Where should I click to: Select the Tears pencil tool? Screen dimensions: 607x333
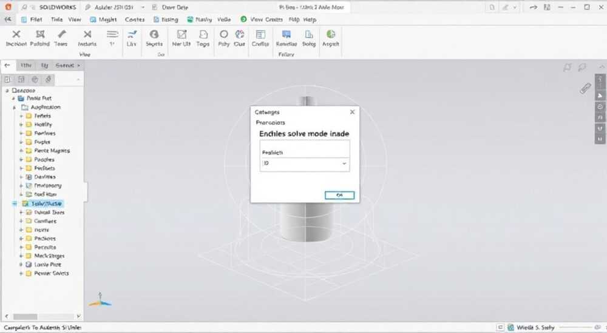61,35
